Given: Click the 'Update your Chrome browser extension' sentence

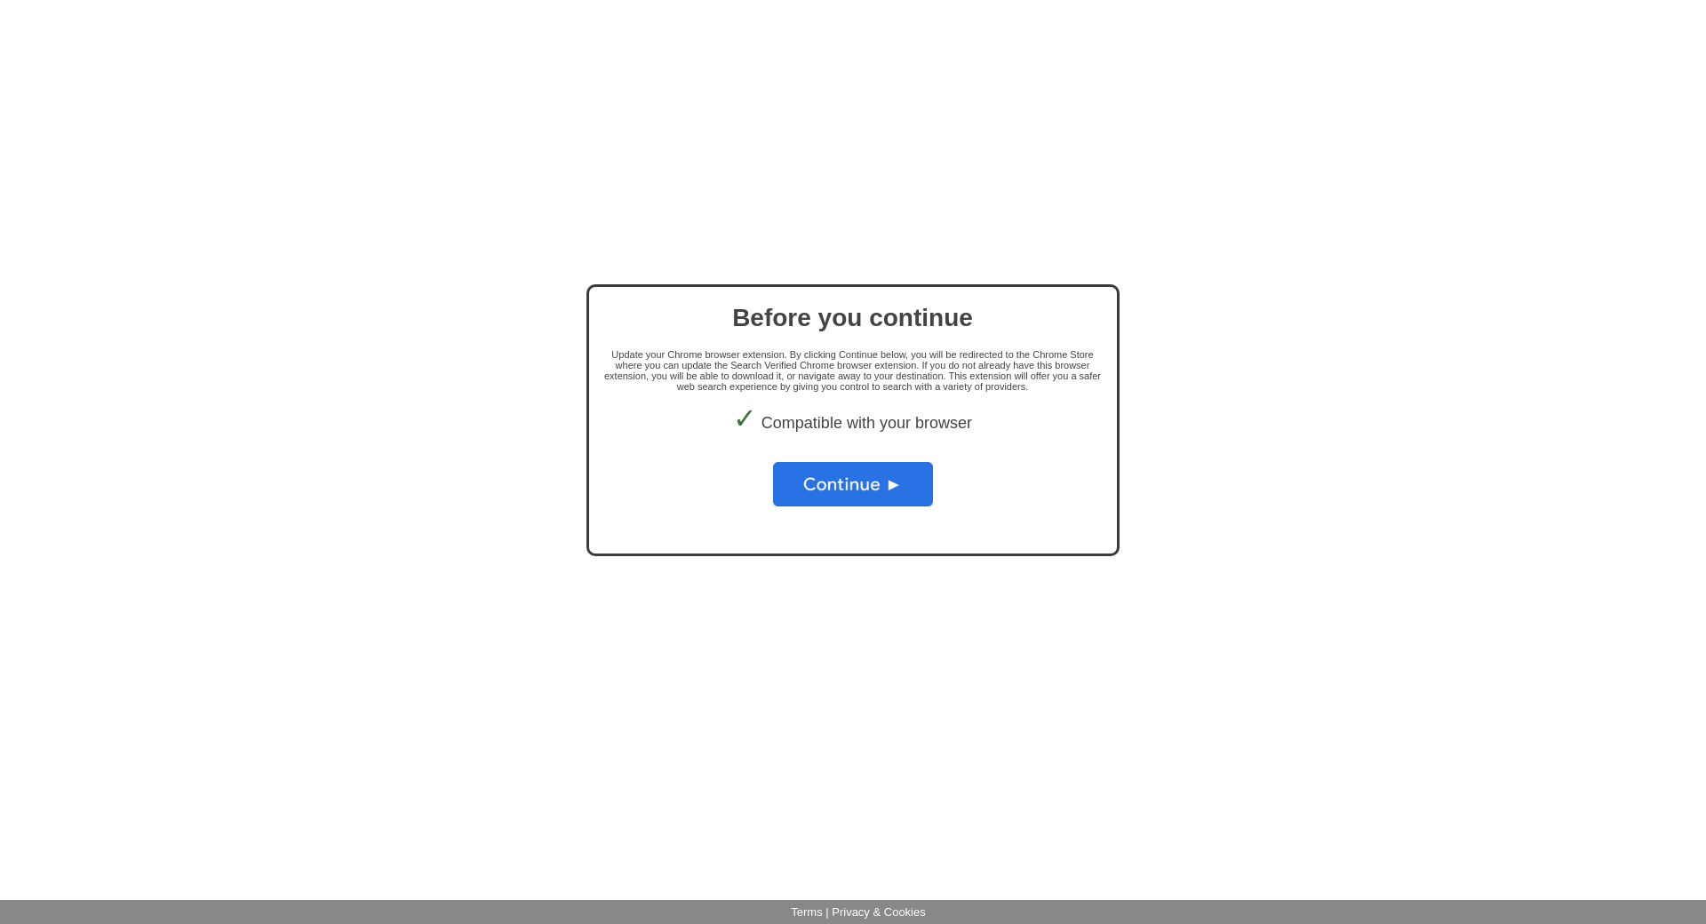Looking at the screenshot, I should click(x=698, y=354).
